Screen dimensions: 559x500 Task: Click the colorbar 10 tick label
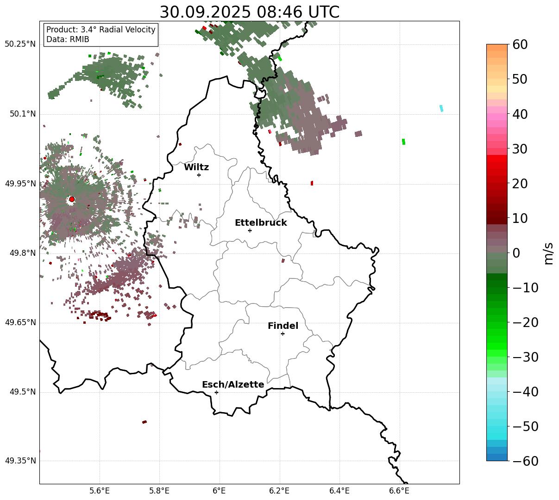520,218
